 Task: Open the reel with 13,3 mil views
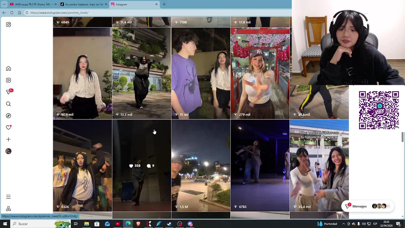(x=141, y=73)
